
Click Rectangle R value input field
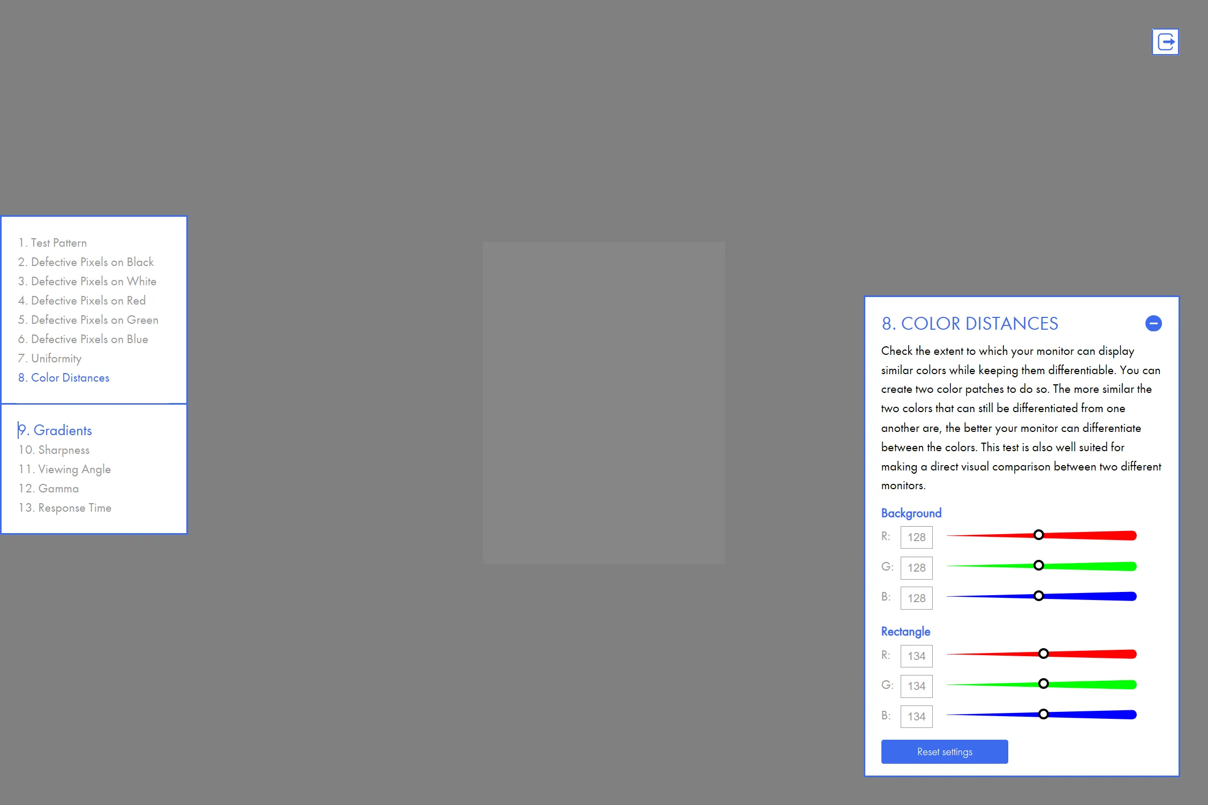[915, 654]
